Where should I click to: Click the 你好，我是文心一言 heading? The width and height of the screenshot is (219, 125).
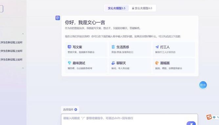coord(85,22)
